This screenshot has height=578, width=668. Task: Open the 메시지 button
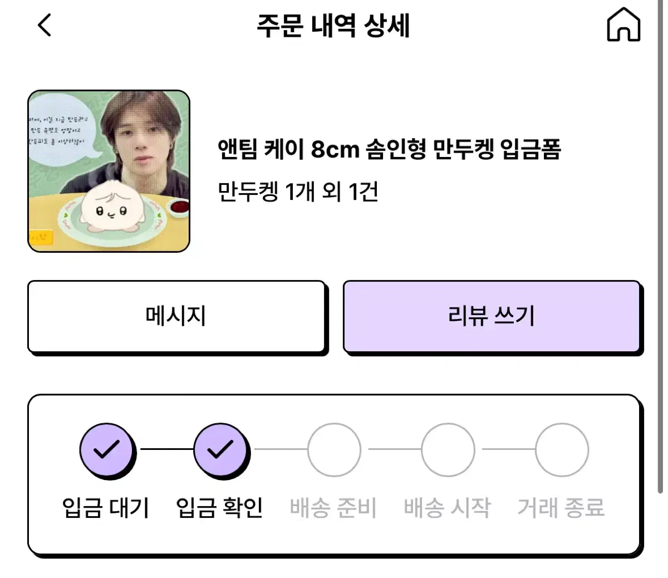click(176, 317)
